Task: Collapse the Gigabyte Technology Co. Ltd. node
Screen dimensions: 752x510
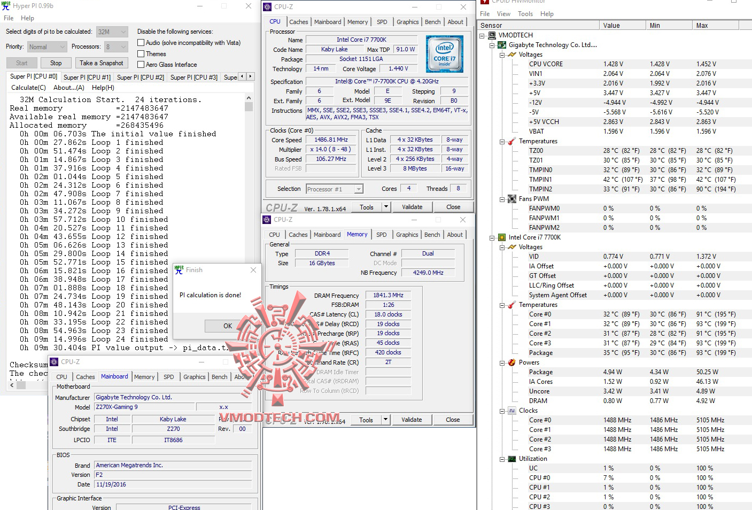Action: click(x=492, y=45)
